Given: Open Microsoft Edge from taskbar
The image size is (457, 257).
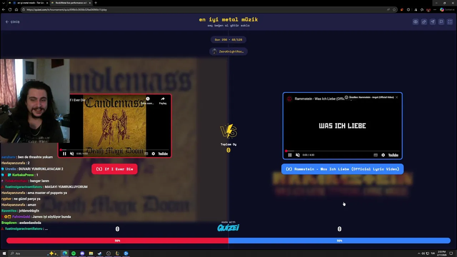Looking at the screenshot, I should pyautogui.click(x=65, y=253).
